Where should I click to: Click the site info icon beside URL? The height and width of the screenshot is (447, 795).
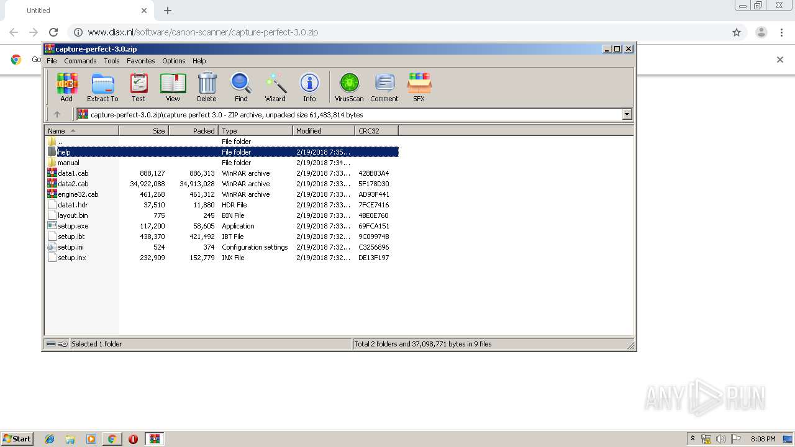[x=78, y=32]
